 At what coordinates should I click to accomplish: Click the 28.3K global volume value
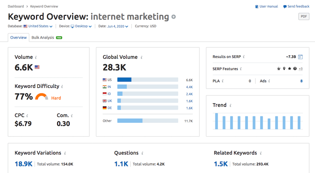[x=114, y=67]
